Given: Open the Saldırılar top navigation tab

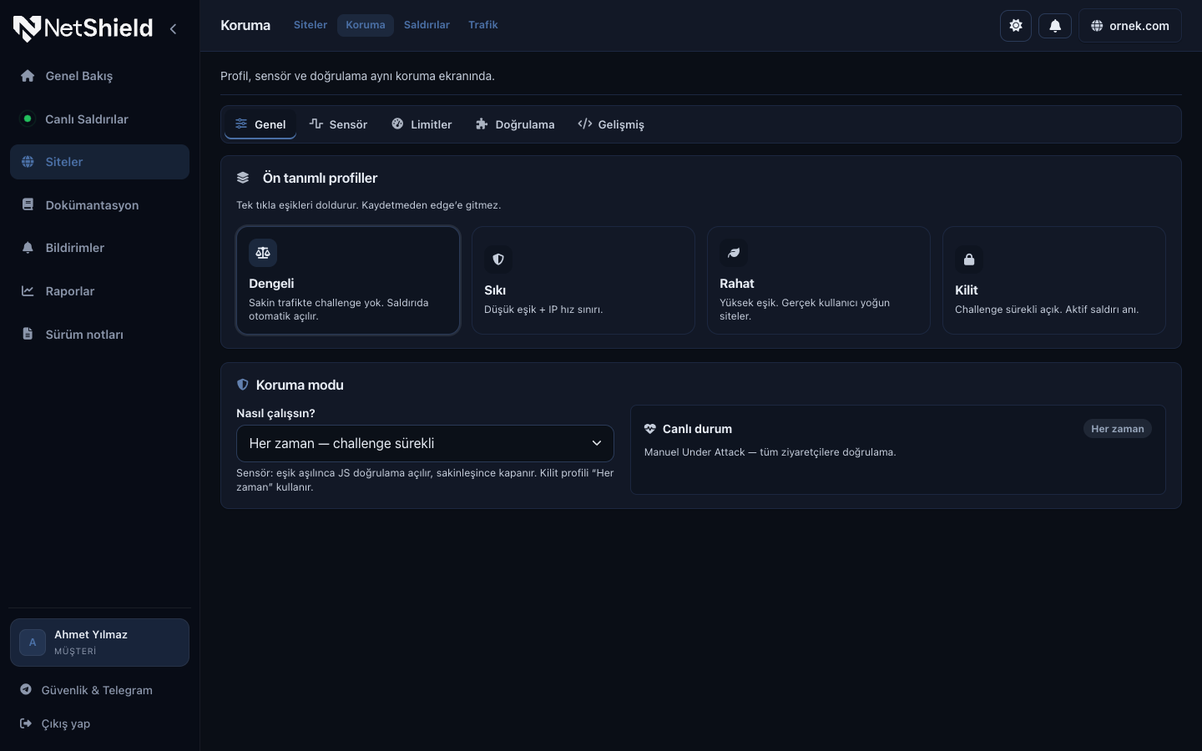Looking at the screenshot, I should point(427,25).
